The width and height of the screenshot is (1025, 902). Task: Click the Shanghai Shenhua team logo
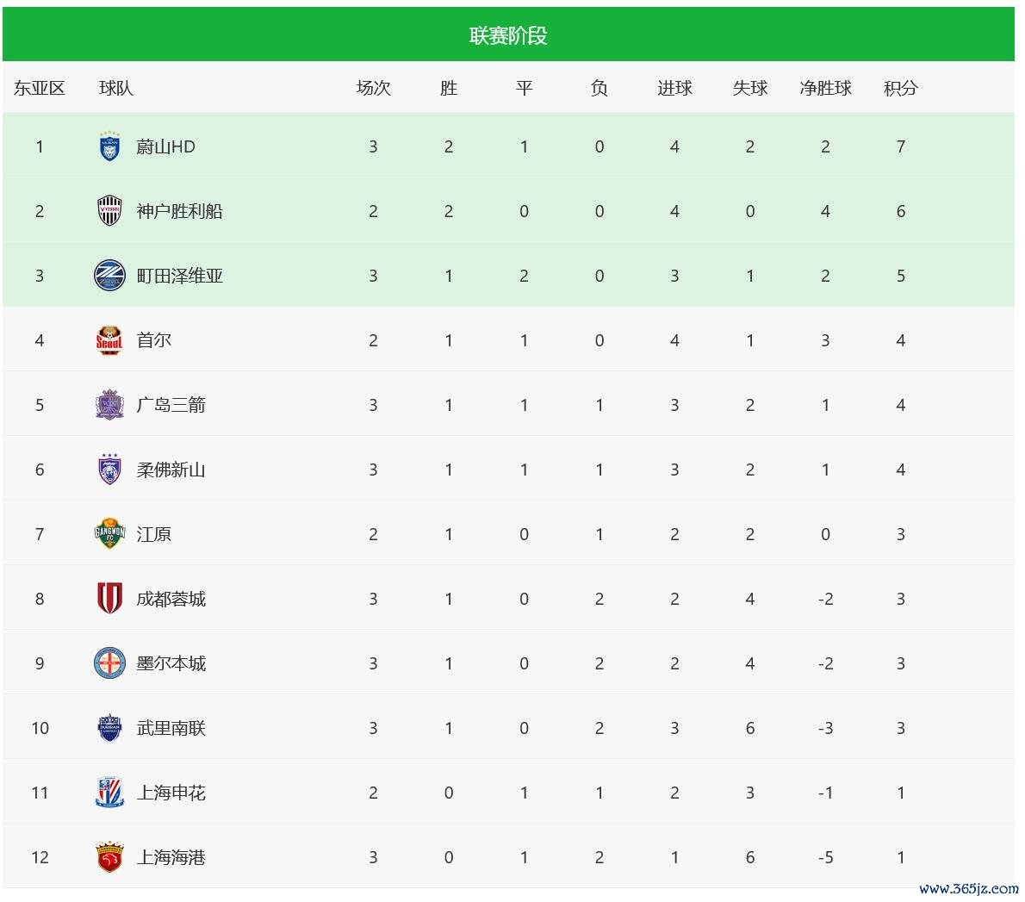pyautogui.click(x=109, y=793)
